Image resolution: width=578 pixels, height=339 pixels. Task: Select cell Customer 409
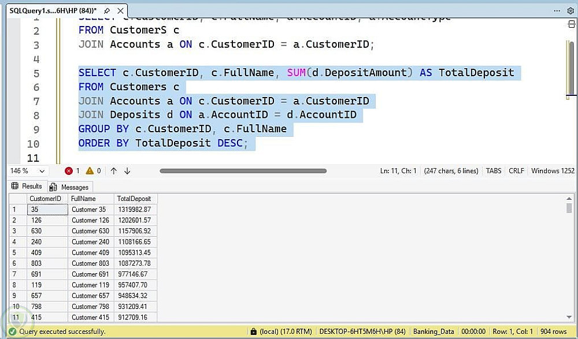pos(91,252)
